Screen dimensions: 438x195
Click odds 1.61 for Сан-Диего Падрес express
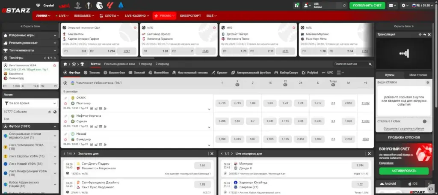(x=202, y=165)
